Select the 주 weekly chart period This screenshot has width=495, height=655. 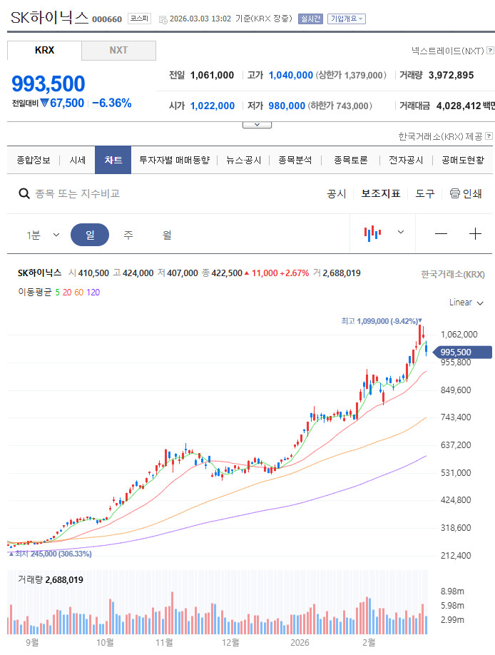(128, 235)
